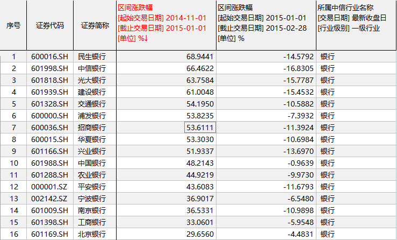Viewport: 397px width, 240px height.
Task: Select name cell 中信银行
Action: tap(95, 68)
